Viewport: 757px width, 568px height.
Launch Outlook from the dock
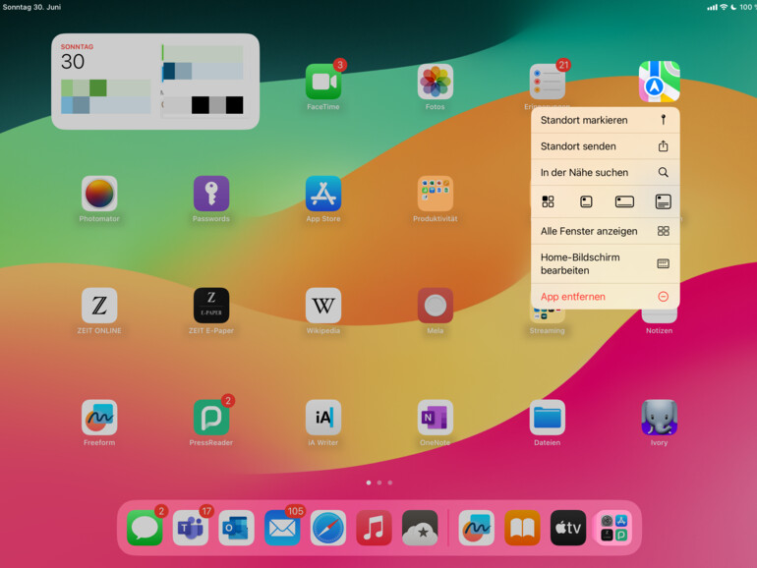tap(236, 528)
